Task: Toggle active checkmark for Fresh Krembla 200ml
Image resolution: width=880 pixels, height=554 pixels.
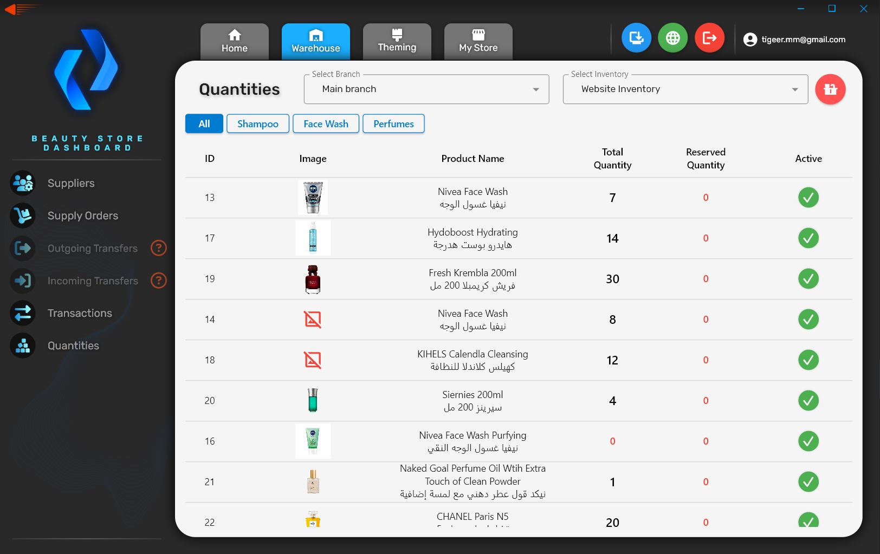Action: [x=808, y=279]
